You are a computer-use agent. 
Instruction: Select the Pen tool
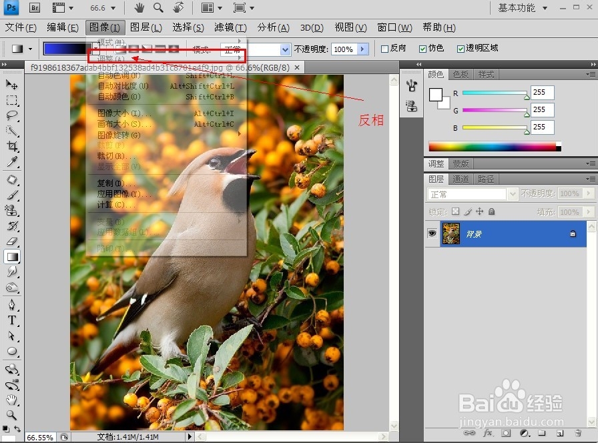click(12, 305)
